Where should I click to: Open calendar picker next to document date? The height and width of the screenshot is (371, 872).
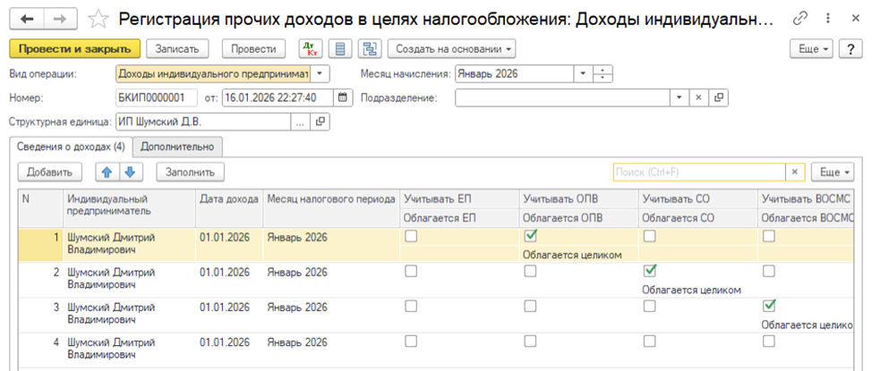point(343,97)
